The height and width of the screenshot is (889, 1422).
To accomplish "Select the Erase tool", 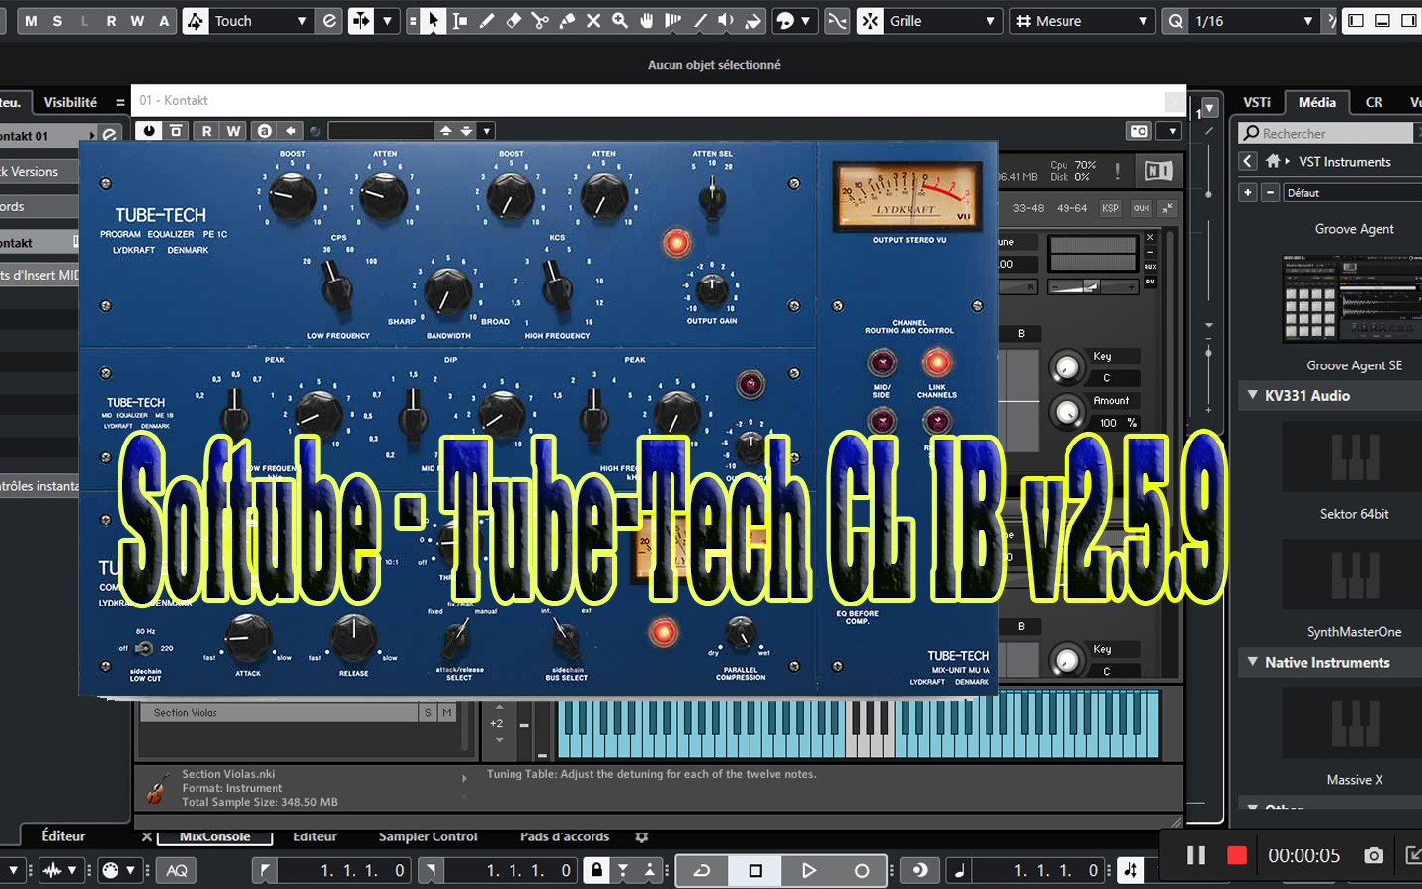I will [x=513, y=21].
